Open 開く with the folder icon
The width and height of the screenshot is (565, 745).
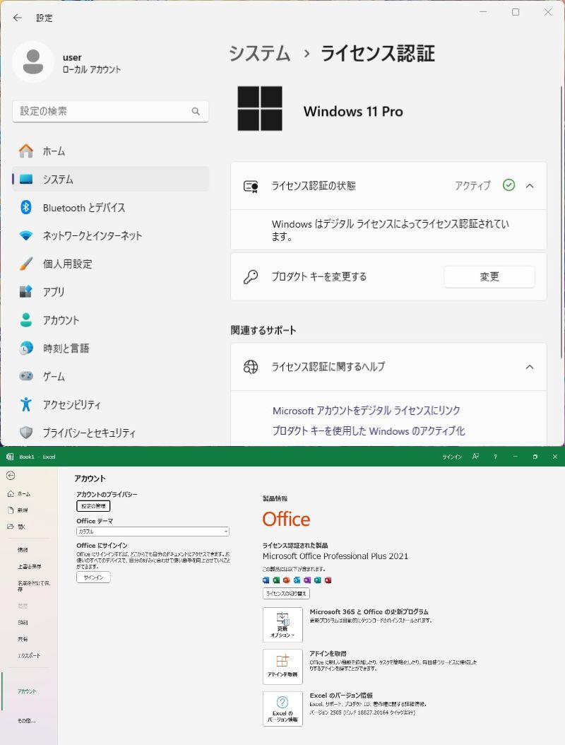point(11,527)
